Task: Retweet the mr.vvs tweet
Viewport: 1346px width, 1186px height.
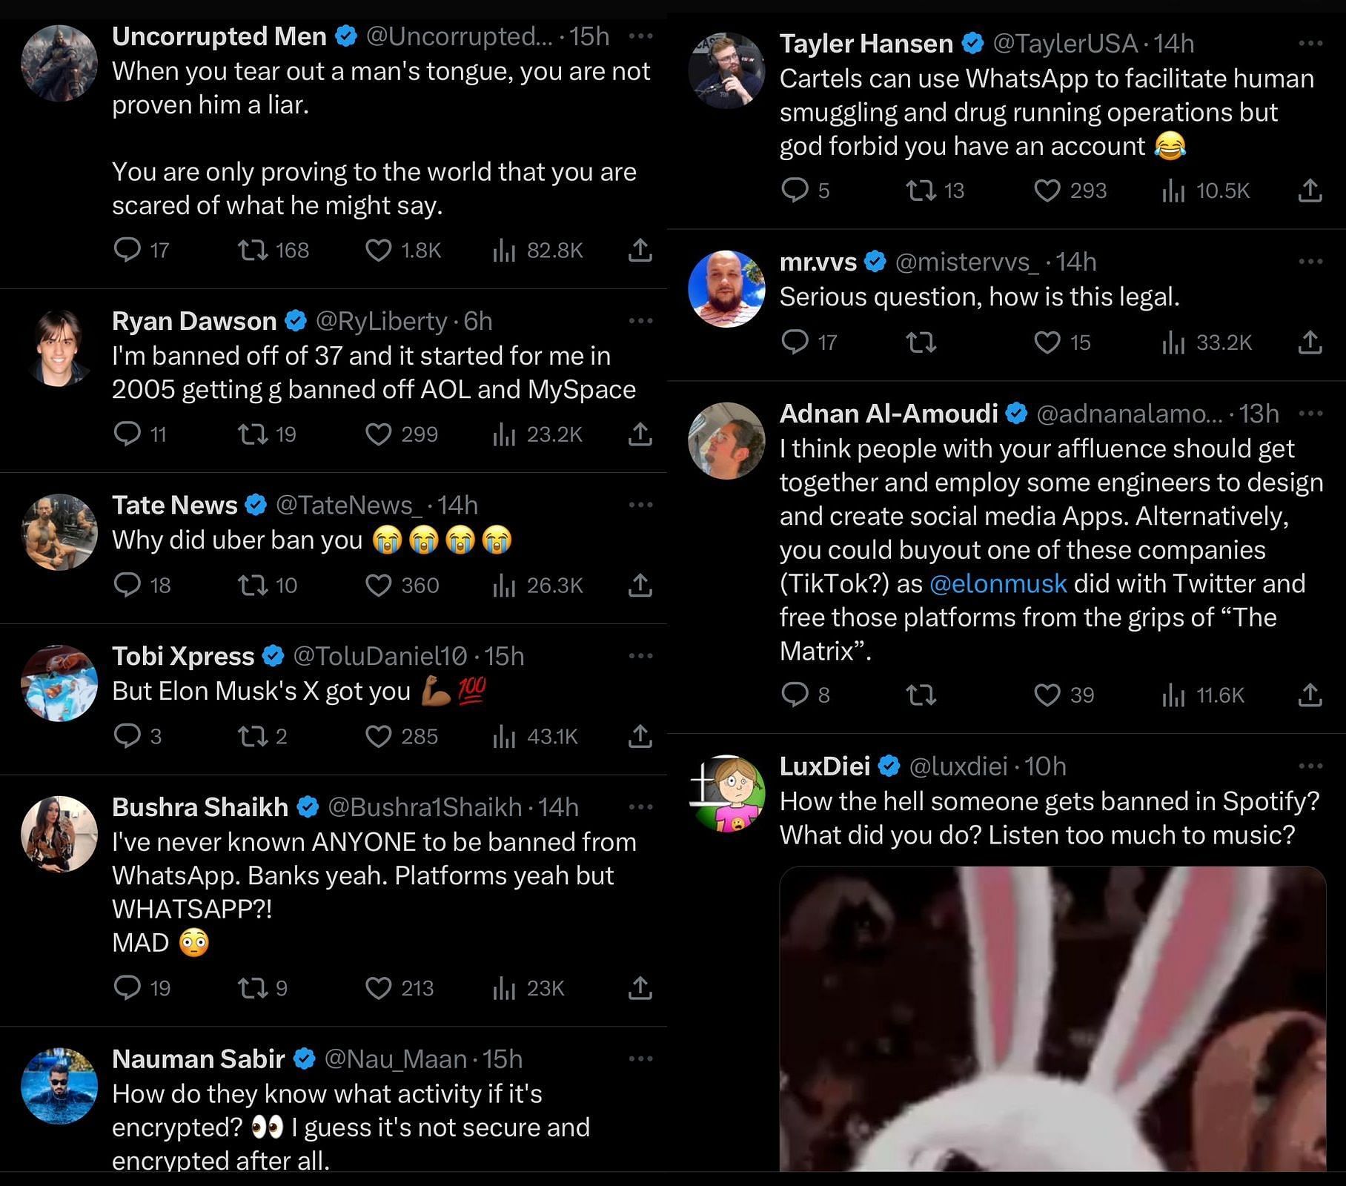Action: coord(921,342)
